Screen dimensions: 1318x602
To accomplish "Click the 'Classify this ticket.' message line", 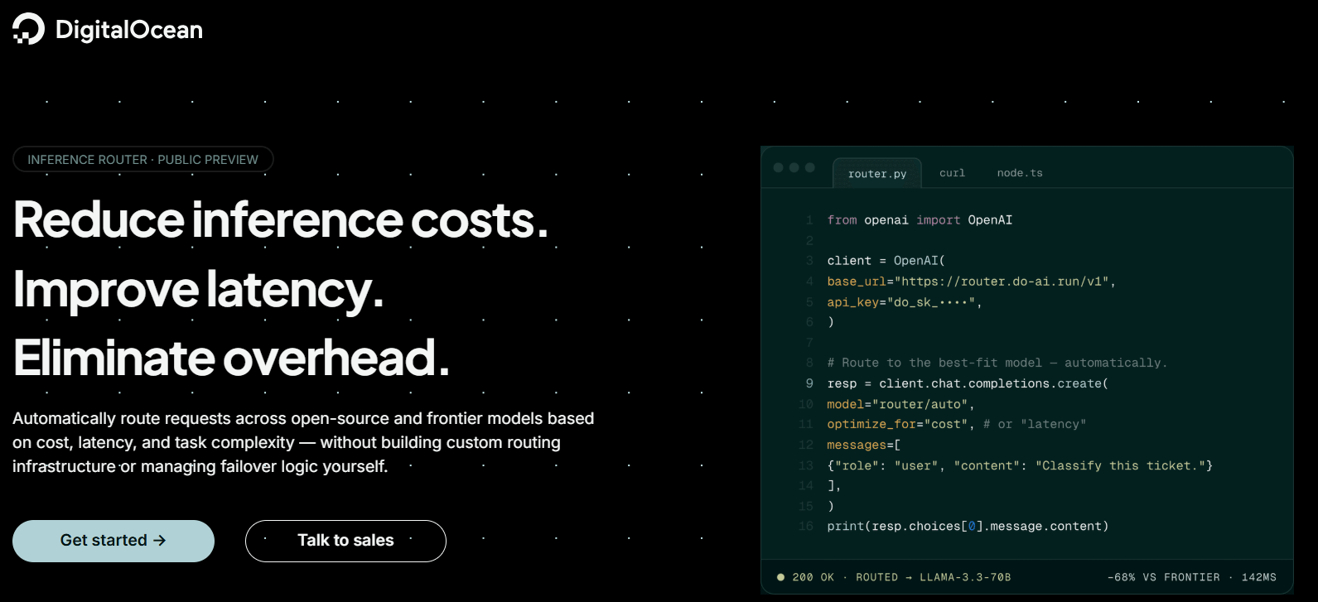I will point(1020,465).
